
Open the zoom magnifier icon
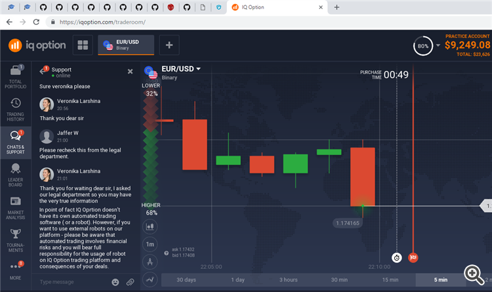coord(474,274)
